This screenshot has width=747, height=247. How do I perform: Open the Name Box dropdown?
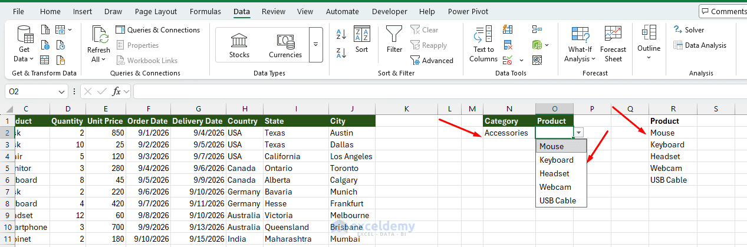tap(62, 91)
